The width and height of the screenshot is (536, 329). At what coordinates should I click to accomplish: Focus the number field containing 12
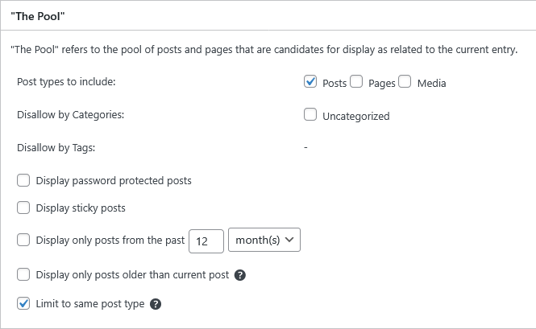206,241
